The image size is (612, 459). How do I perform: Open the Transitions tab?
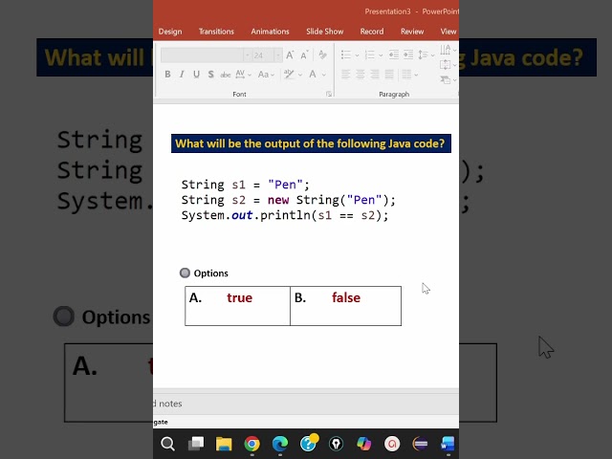pos(216,32)
